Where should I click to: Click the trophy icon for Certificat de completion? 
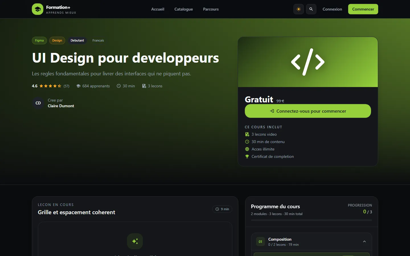click(247, 156)
